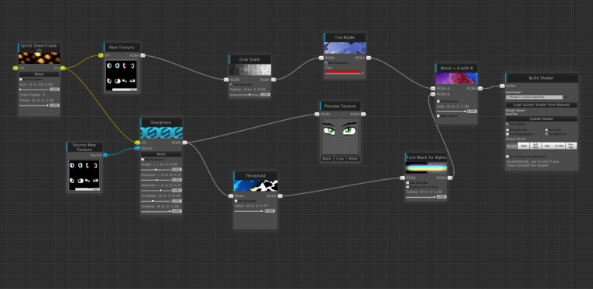Click the red Tint color swatch

coord(343,72)
